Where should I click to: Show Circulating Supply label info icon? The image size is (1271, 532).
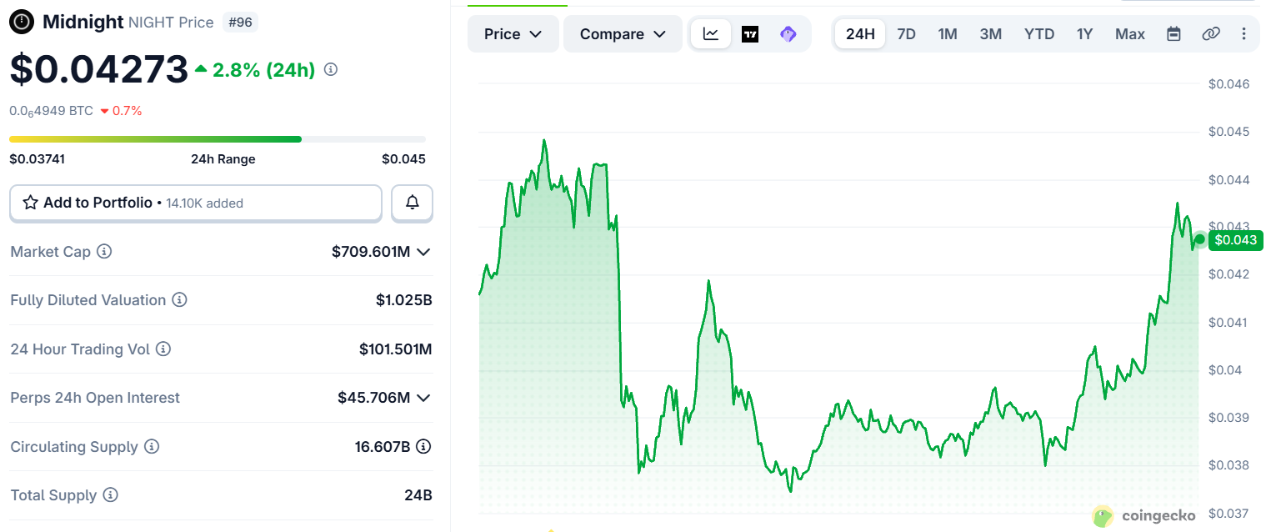pos(152,447)
